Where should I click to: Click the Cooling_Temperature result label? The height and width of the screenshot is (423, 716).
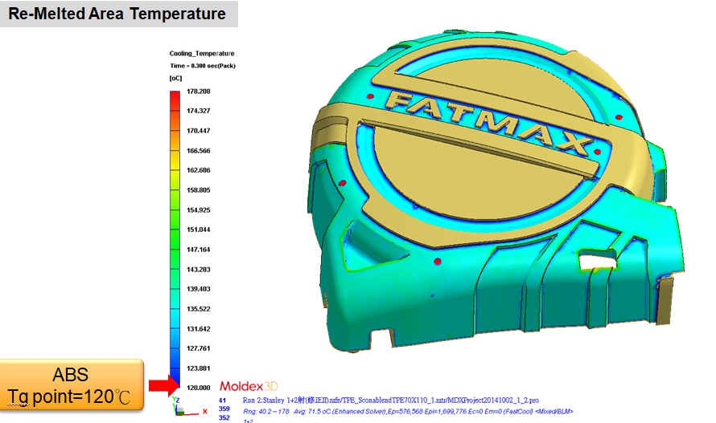202,54
